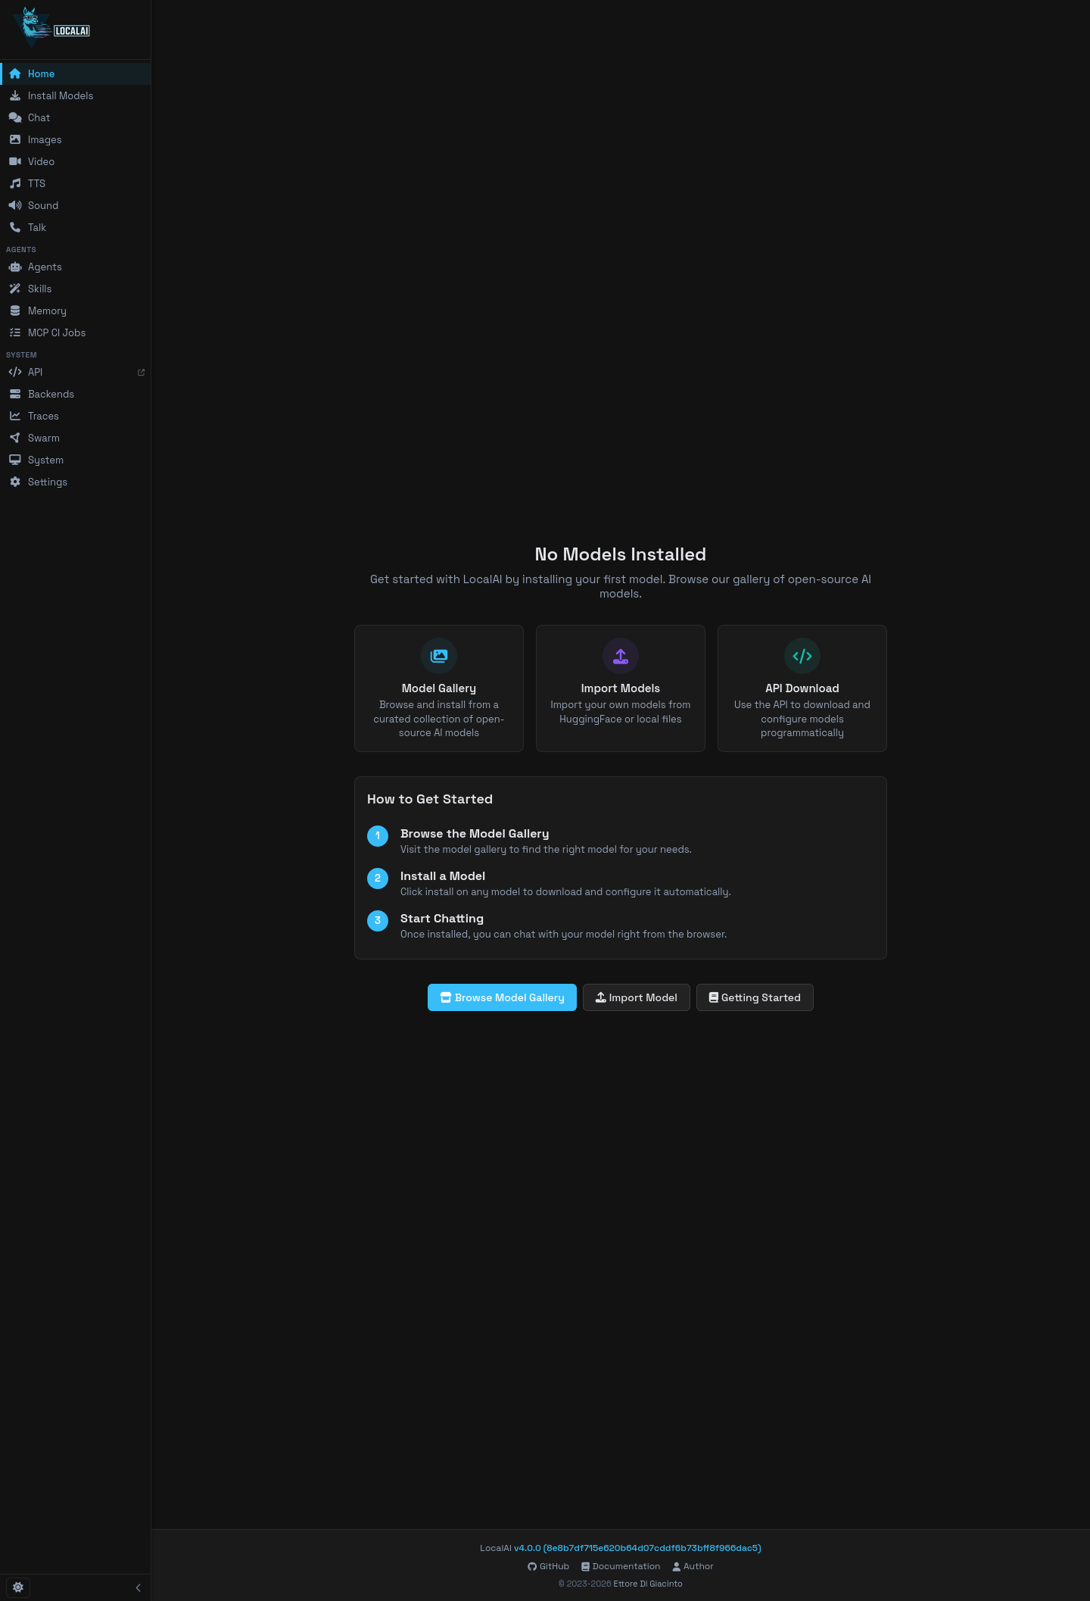
Task: Open the Swarm page
Action: tap(76, 438)
